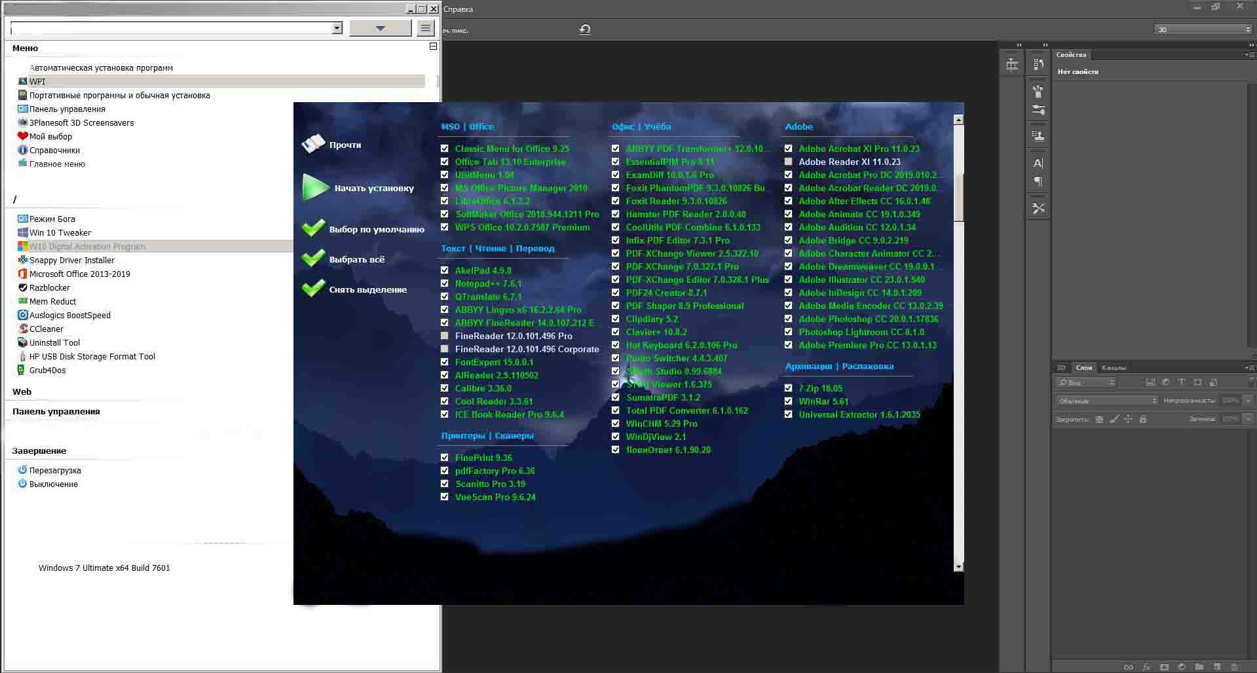Click the add layer mask icon
The height and width of the screenshot is (673, 1257).
coord(1164,667)
